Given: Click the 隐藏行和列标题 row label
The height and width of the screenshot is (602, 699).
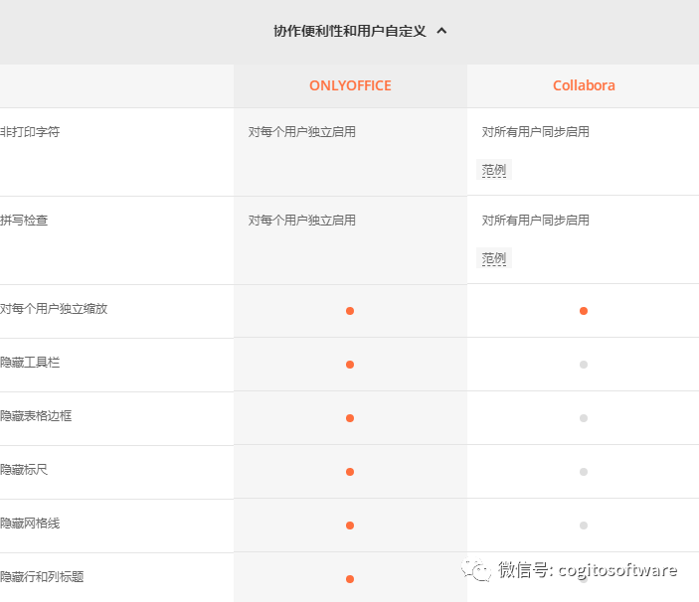Looking at the screenshot, I should click(42, 576).
